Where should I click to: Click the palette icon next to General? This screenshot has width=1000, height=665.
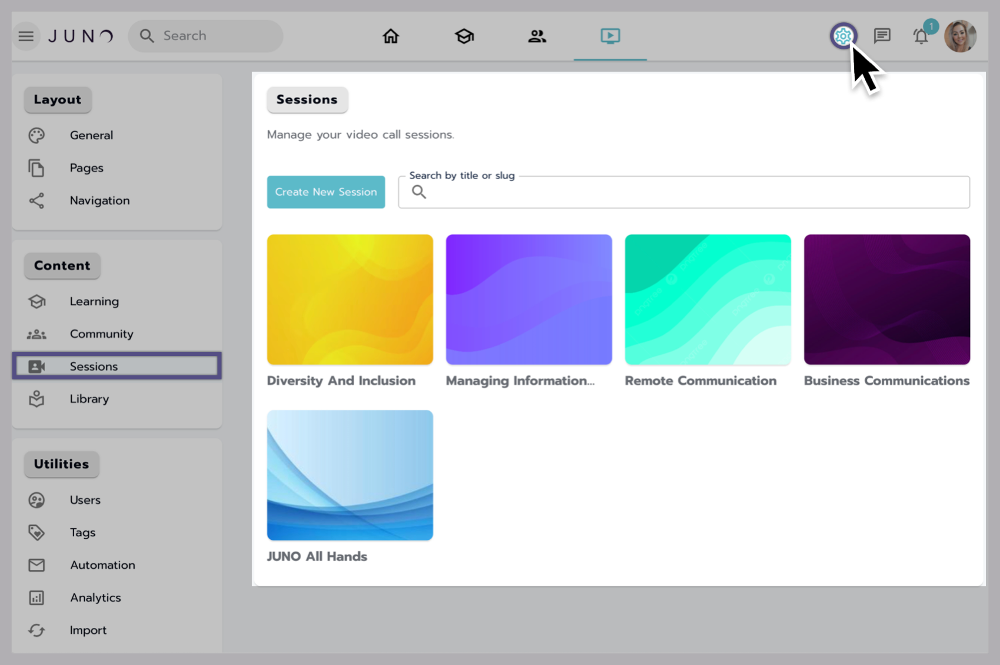(36, 135)
